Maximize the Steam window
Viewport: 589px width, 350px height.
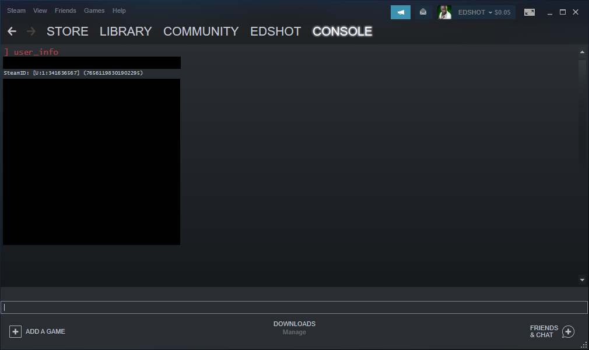[x=563, y=12]
